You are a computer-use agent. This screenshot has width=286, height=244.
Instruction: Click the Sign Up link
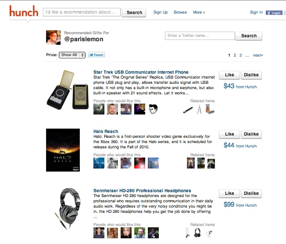(x=161, y=12)
